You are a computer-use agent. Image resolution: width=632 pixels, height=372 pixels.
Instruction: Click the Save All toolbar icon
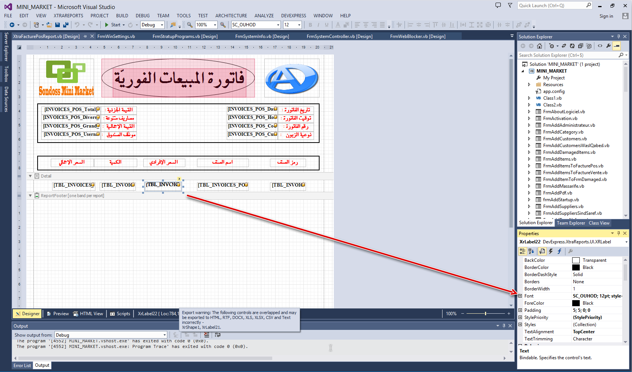(65, 25)
